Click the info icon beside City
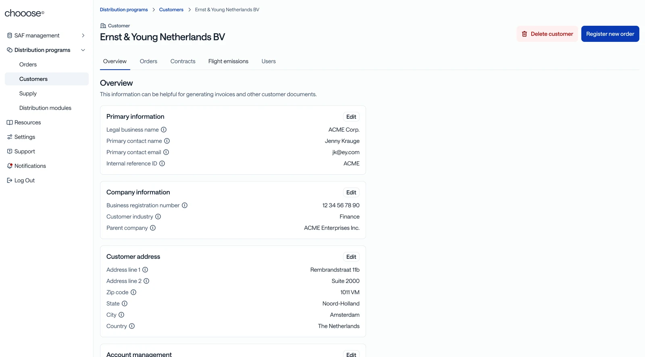This screenshot has height=357, width=645. pyautogui.click(x=121, y=315)
